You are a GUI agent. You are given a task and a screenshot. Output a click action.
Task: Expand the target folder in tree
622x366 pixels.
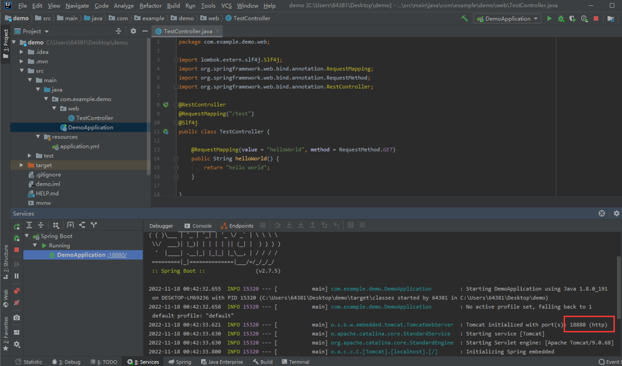pyautogui.click(x=21, y=165)
